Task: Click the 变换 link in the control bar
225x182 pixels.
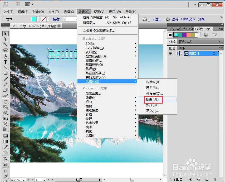Action: pyautogui.click(x=201, y=19)
